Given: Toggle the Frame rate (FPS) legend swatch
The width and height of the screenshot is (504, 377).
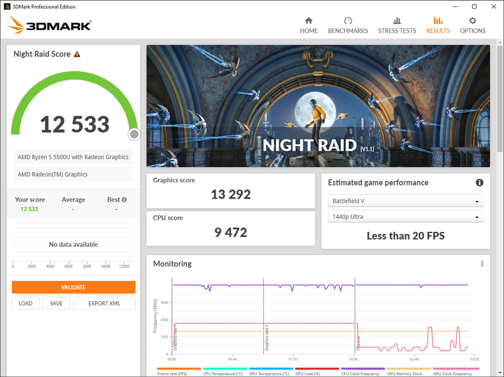Looking at the screenshot, I should (179, 369).
